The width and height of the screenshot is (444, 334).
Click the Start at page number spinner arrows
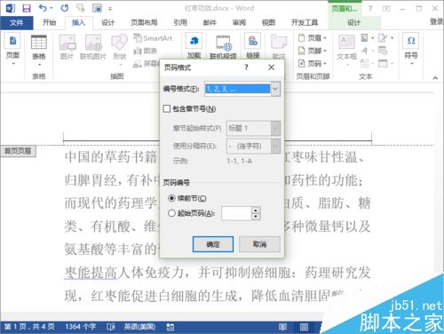(256, 213)
